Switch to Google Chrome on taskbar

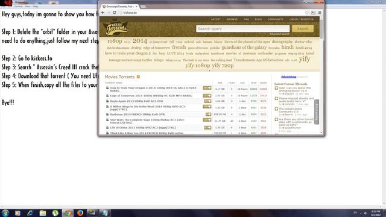click(x=68, y=213)
